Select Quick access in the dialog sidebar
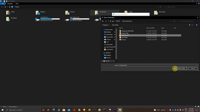The width and height of the screenshot is (200, 112). point(108,30)
